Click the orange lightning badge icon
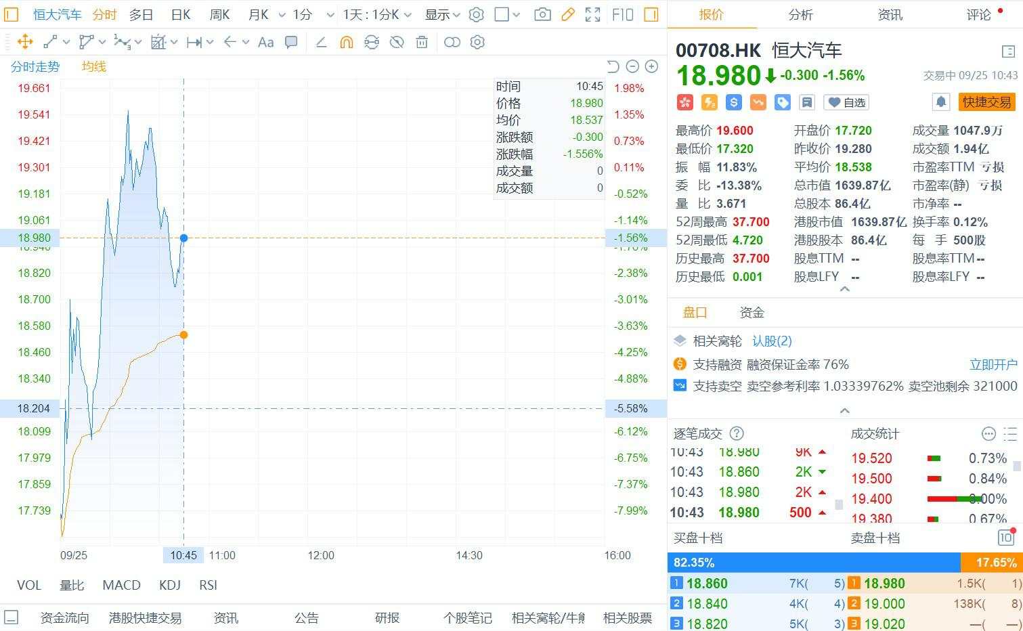 pos(709,102)
